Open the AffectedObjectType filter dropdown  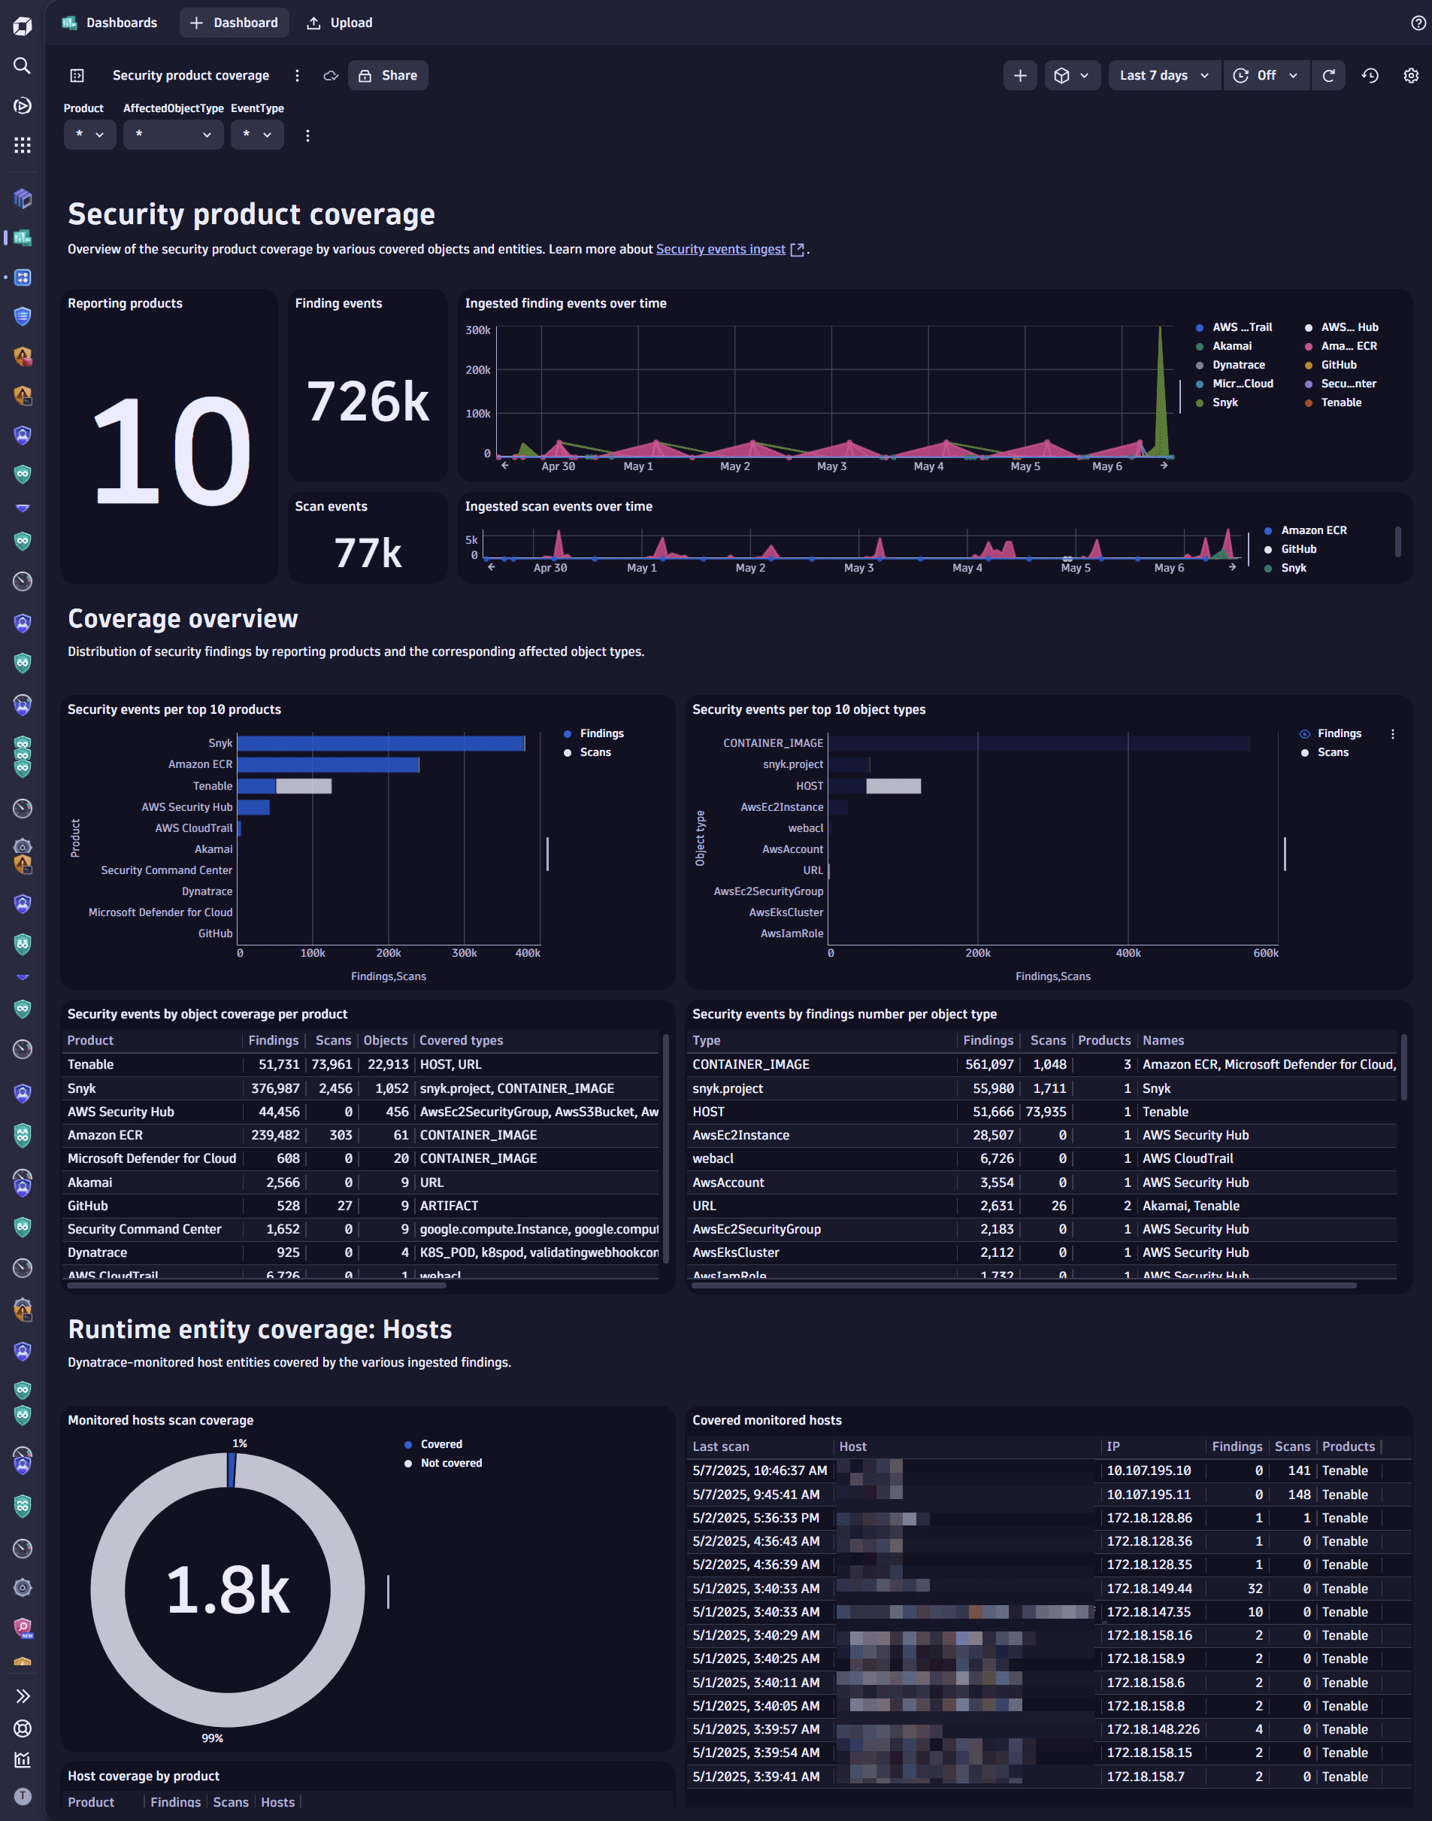(x=173, y=135)
